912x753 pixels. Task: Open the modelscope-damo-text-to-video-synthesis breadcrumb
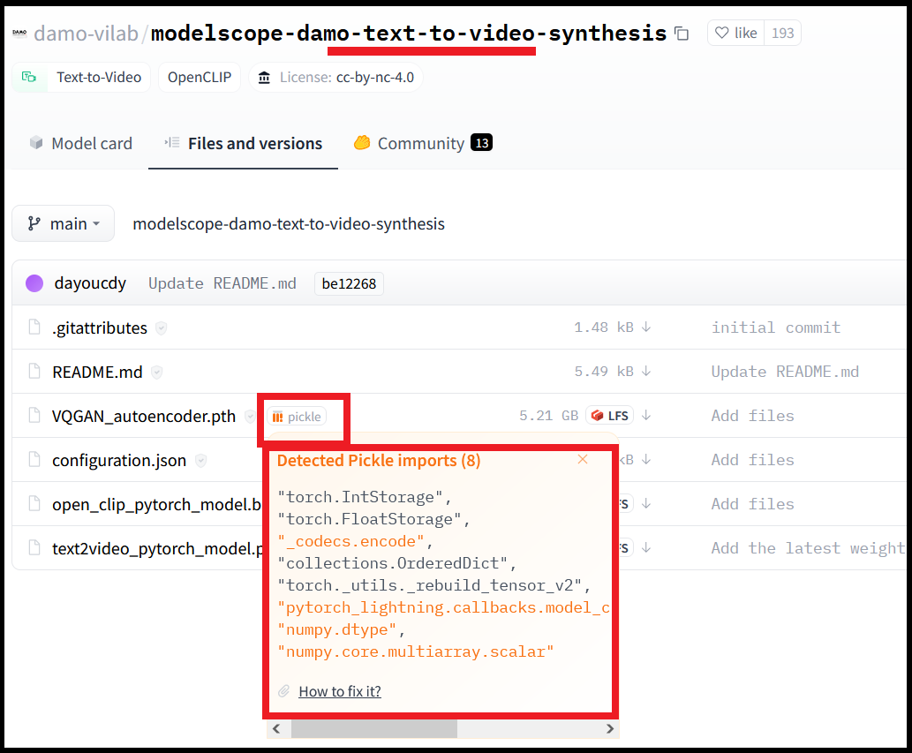(x=289, y=224)
